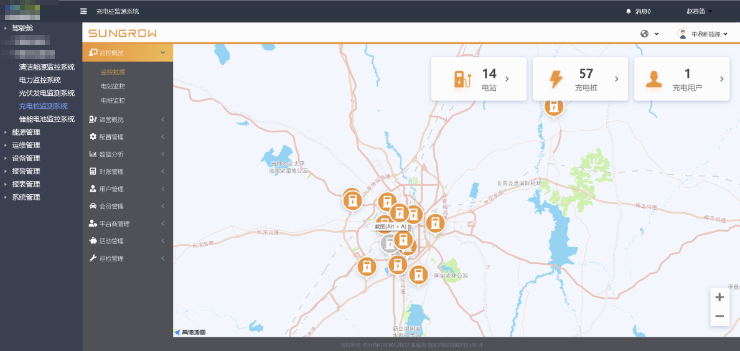Screen dimensions: 740x351
Task: Open 光伏发电监测系统 in left tree
Action: (47, 93)
